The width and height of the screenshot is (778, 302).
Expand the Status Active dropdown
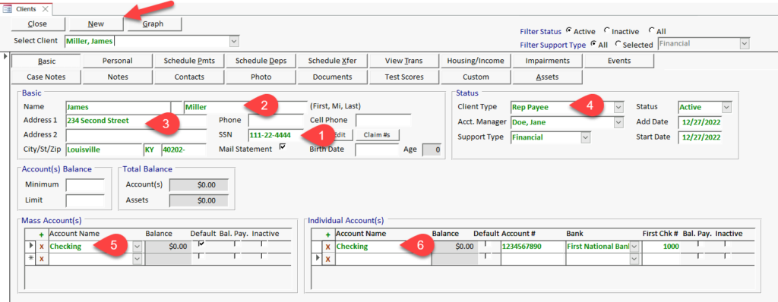(x=727, y=107)
